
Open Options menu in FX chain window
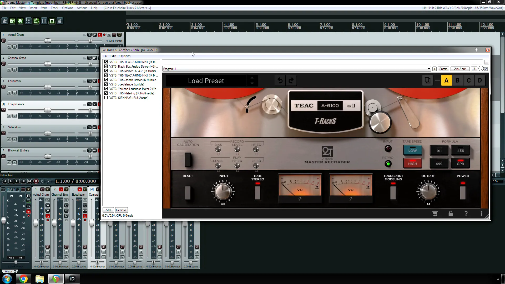coord(125,56)
